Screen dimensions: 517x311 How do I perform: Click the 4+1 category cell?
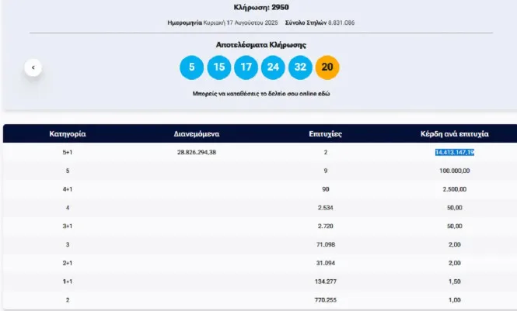tap(68, 189)
